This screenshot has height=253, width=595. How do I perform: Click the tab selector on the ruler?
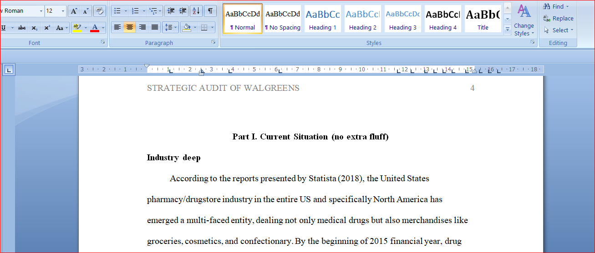9,69
